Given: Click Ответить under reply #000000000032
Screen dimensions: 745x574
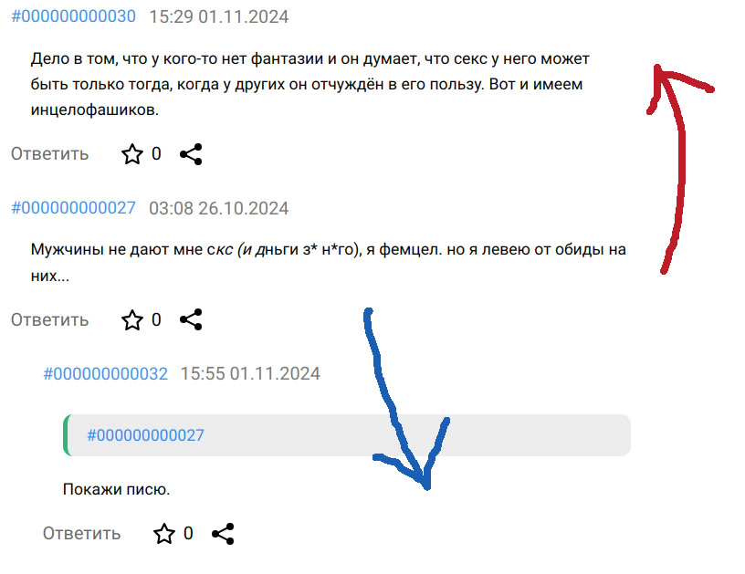Looking at the screenshot, I should coord(82,533).
